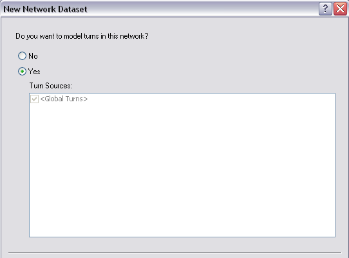Close the New Network Dataset dialog

point(340,9)
